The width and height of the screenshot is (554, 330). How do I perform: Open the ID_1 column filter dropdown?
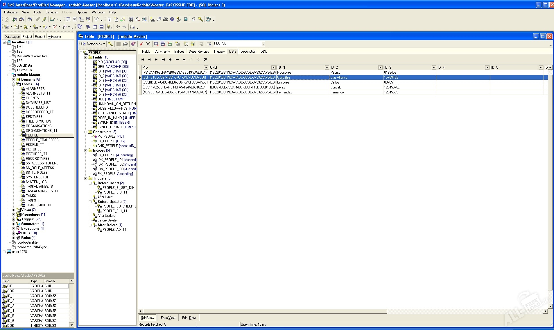(x=327, y=68)
